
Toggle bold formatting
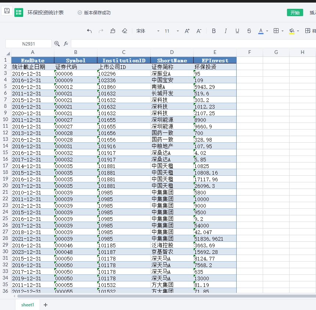pos(214,31)
